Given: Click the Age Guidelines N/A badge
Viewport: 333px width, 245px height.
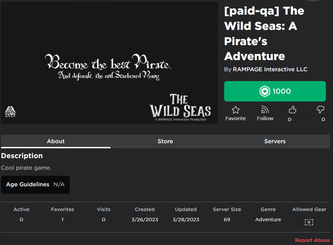Looking at the screenshot, I should [35, 185].
